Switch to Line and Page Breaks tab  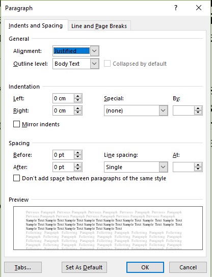99,26
